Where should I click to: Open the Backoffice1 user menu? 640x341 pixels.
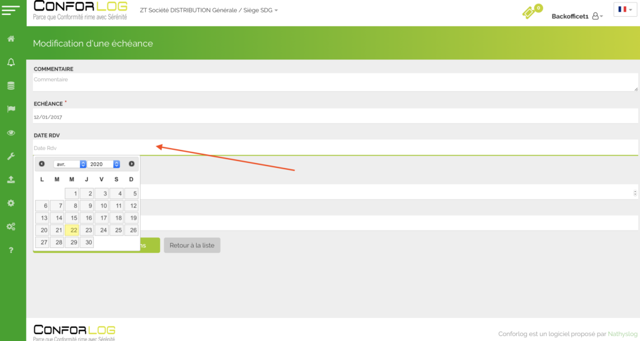pyautogui.click(x=577, y=16)
